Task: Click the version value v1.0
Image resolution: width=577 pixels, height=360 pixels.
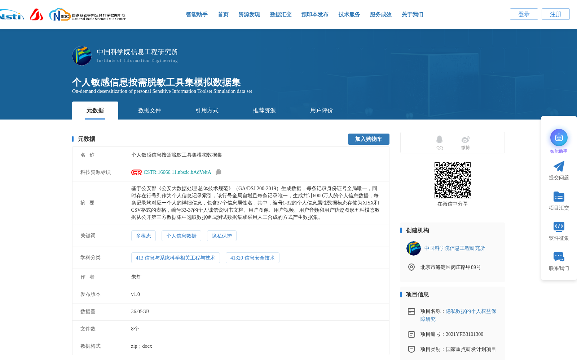Action: [x=136, y=294]
